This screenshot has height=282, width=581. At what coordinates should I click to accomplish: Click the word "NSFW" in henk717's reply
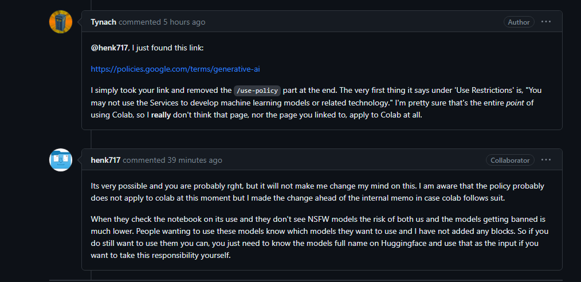tap(317, 219)
